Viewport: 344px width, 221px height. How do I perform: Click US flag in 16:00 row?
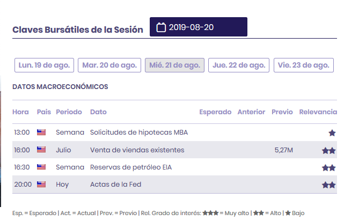(41, 150)
